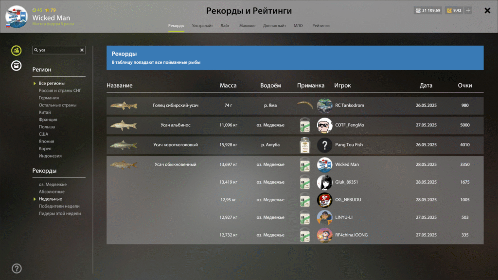Click the Wicked Man profile avatar in header
Image resolution: width=498 pixels, height=280 pixels.
tap(17, 17)
